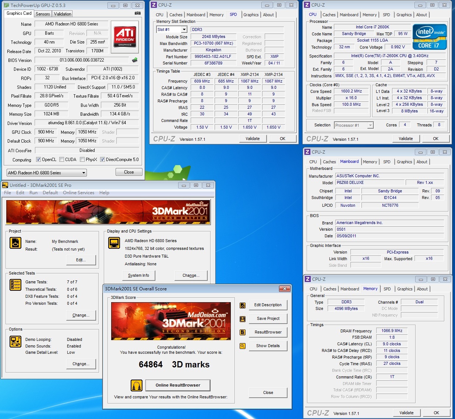The height and width of the screenshot is (419, 455).
Task: Click the Online ResultBrowser button
Action: pos(178,385)
